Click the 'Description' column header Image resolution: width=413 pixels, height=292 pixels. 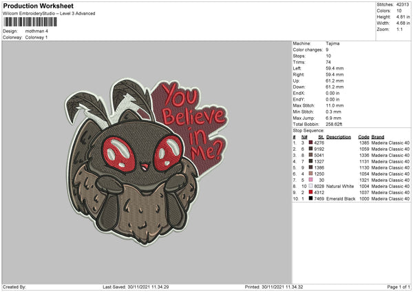pyautogui.click(x=339, y=137)
